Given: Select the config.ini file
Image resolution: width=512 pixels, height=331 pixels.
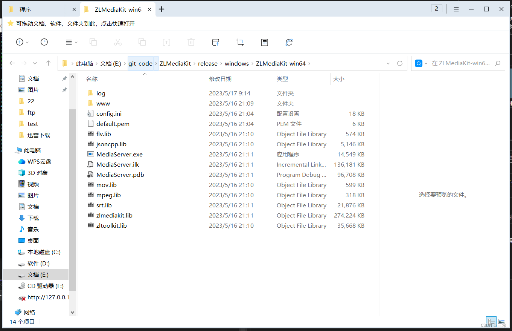Looking at the screenshot, I should [x=109, y=113].
